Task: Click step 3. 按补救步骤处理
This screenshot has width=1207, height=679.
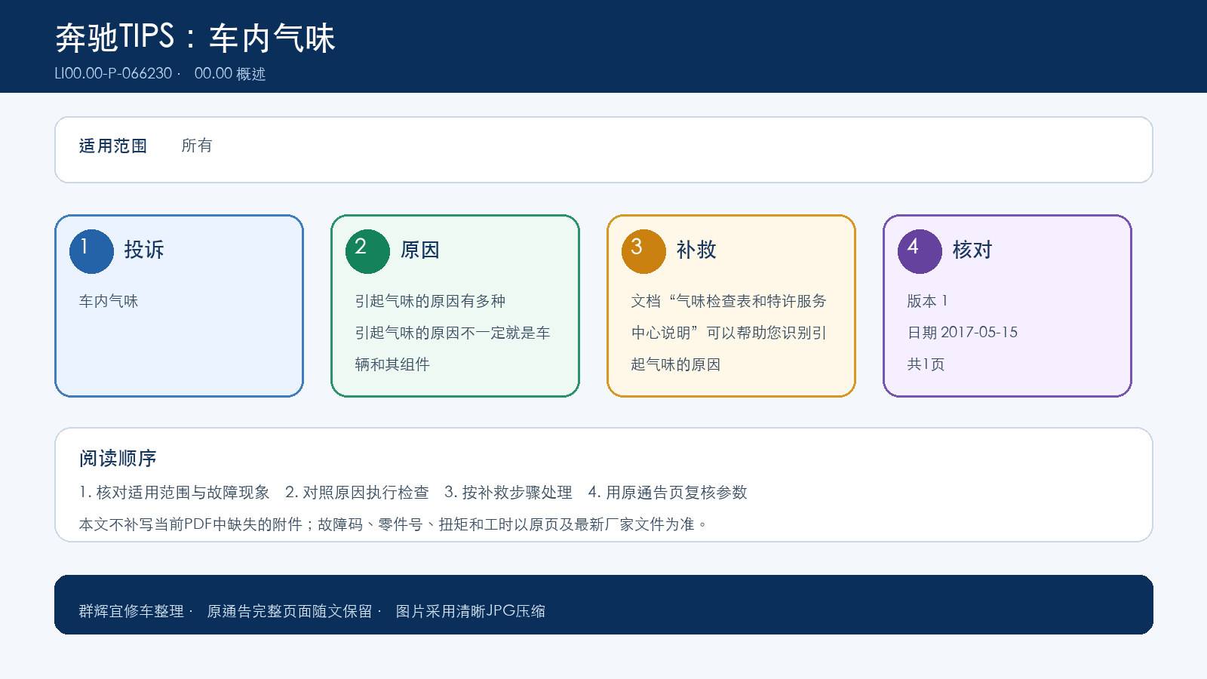Action: [508, 493]
